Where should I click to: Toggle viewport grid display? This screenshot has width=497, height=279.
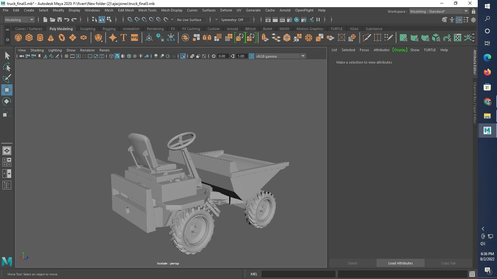[66, 56]
